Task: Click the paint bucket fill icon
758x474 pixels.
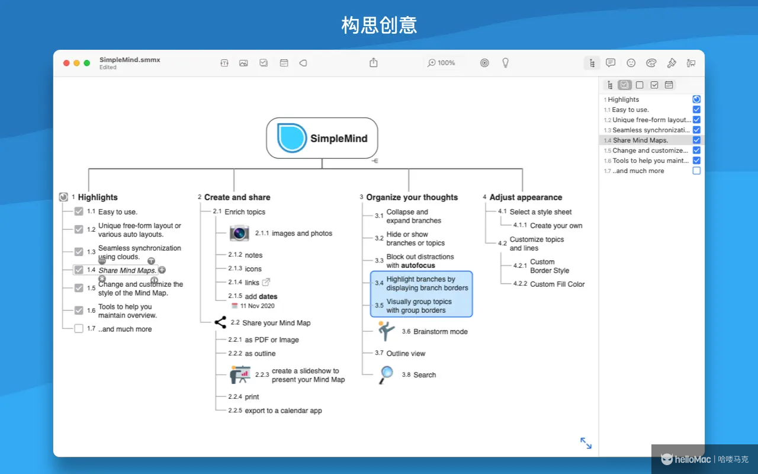Action: [x=672, y=63]
